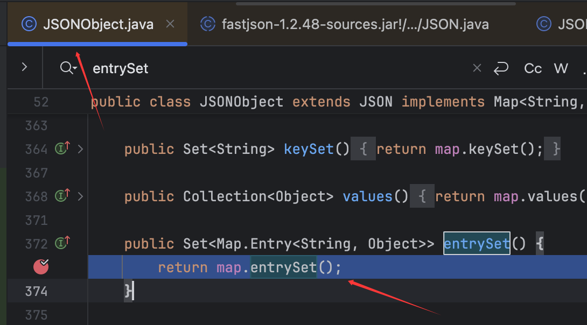Click the keySet method name on line 364
Viewport: 587px width, 325px height.
309,149
